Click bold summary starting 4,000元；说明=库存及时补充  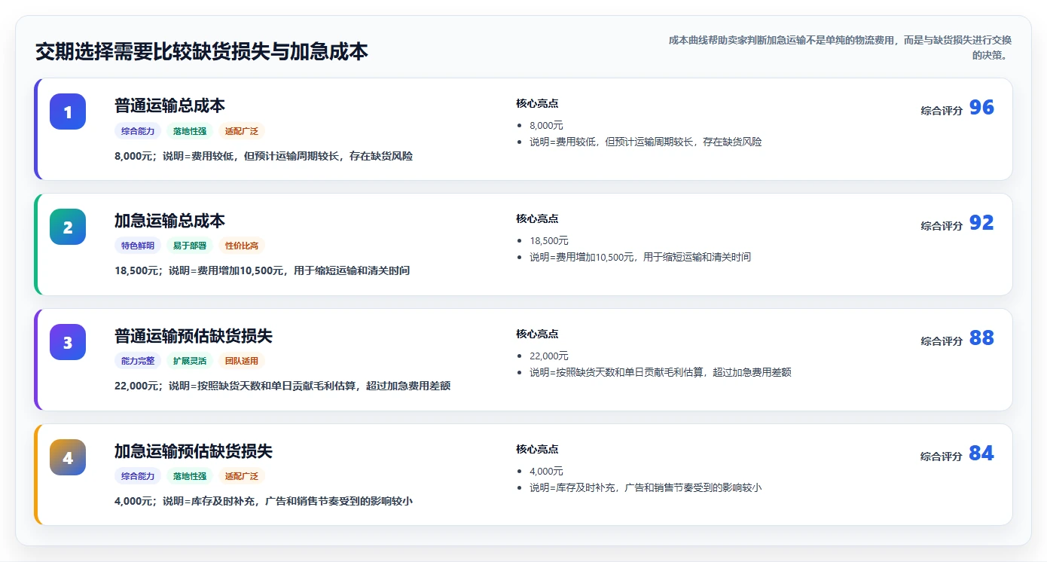click(x=264, y=501)
